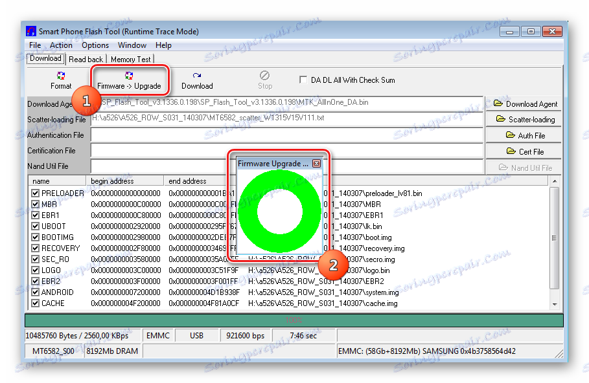Click the Download toolbar arrow icon

pyautogui.click(x=197, y=76)
